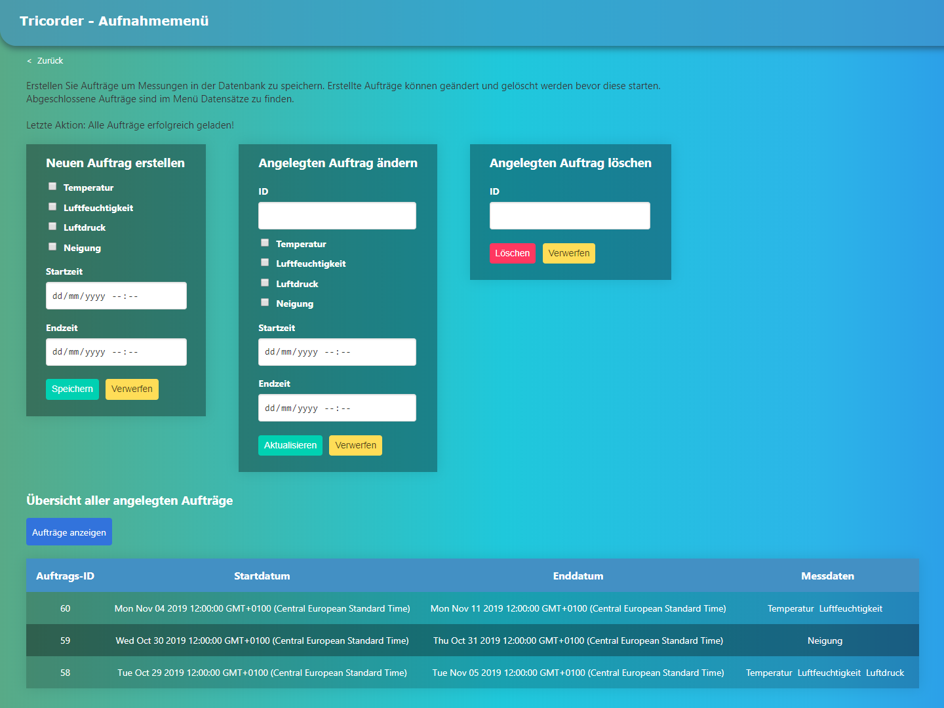Focus Endzeit field in Angelegten Auftrag ändern
This screenshot has height=708, width=944.
click(x=337, y=408)
